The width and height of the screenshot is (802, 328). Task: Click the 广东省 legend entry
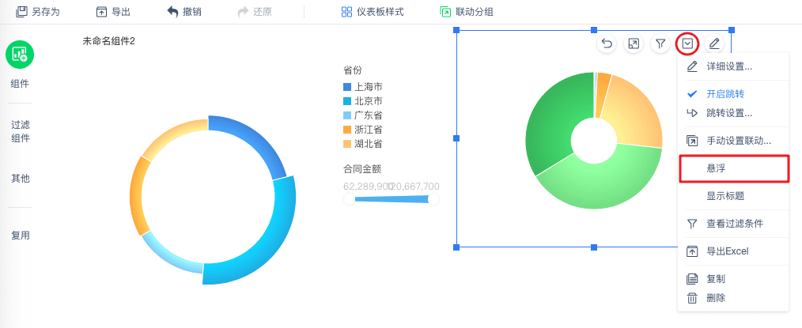coord(363,115)
